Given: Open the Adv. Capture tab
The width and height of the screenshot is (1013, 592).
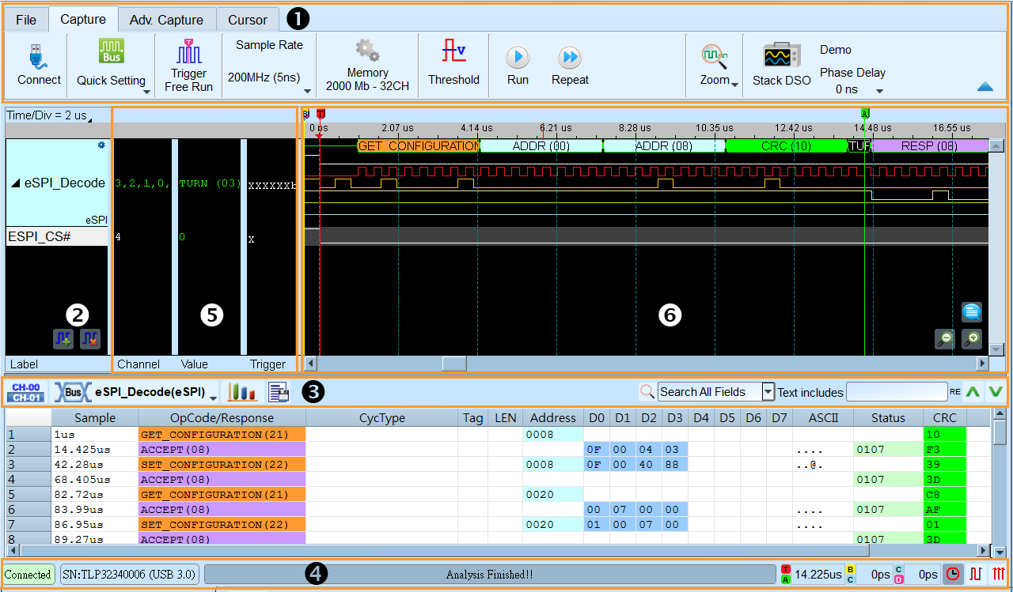Looking at the screenshot, I should click(167, 19).
